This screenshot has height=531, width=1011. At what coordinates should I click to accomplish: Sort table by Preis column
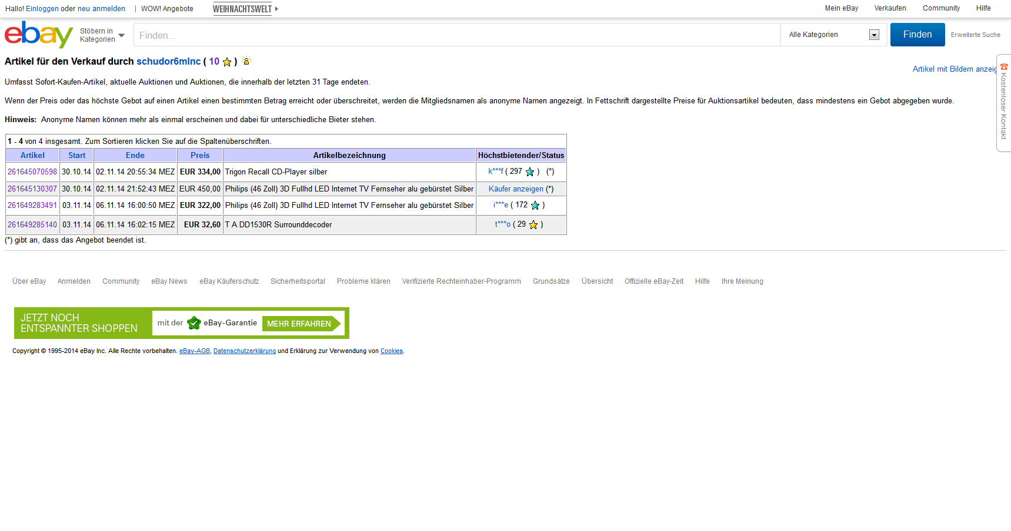200,156
